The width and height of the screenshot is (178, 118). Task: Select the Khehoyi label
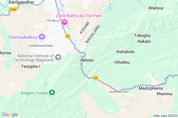(156, 8)
